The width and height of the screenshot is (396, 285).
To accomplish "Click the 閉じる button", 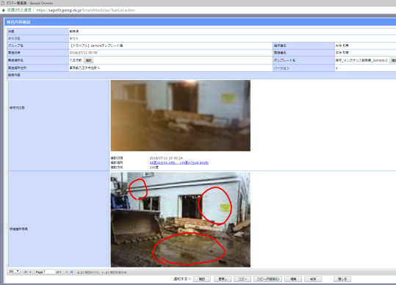I will click(342, 279).
